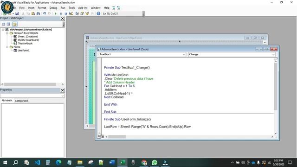Open Windows Start menu
The height and width of the screenshot is (167, 297).
coord(5,162)
